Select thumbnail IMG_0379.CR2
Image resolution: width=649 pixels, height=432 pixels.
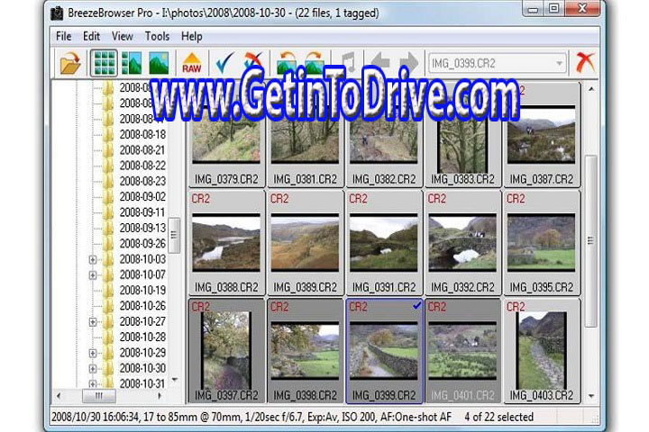click(x=226, y=137)
